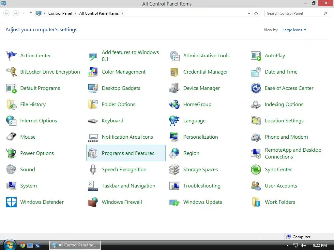Click the Desktop Gadgets icon

coord(93,88)
